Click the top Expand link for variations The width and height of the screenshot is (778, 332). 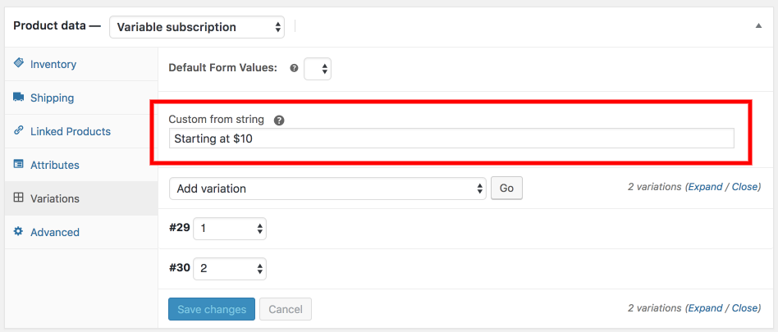point(705,187)
